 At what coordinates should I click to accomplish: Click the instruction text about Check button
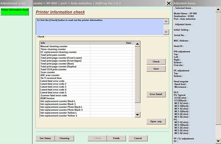click(x=70, y=20)
